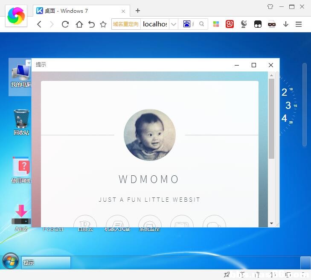This screenshot has height=280, width=311.
Task: Click the WDMOMO baby avatar photo
Action: 150,135
